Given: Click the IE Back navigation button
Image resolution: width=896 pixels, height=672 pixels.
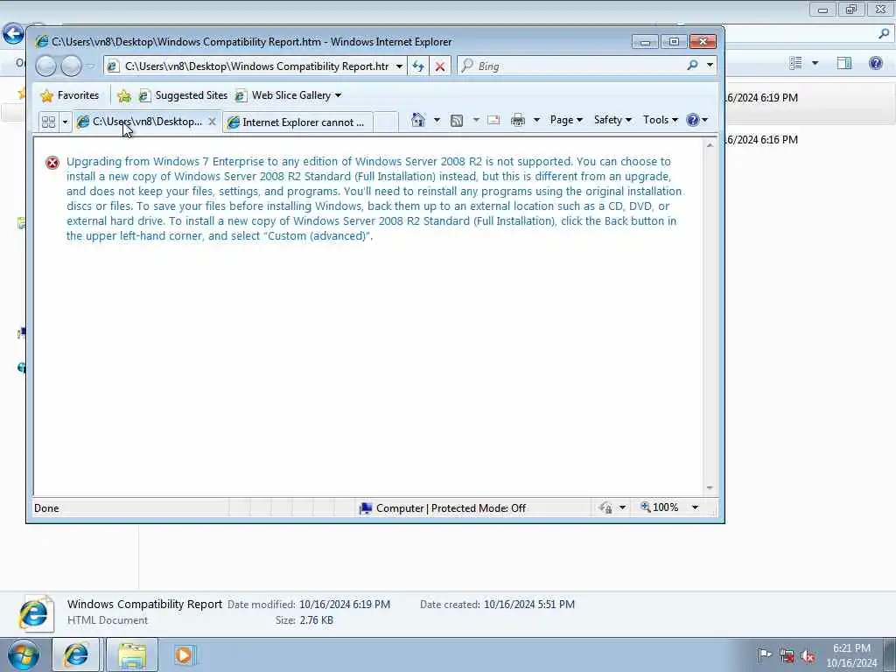Looking at the screenshot, I should tap(46, 66).
